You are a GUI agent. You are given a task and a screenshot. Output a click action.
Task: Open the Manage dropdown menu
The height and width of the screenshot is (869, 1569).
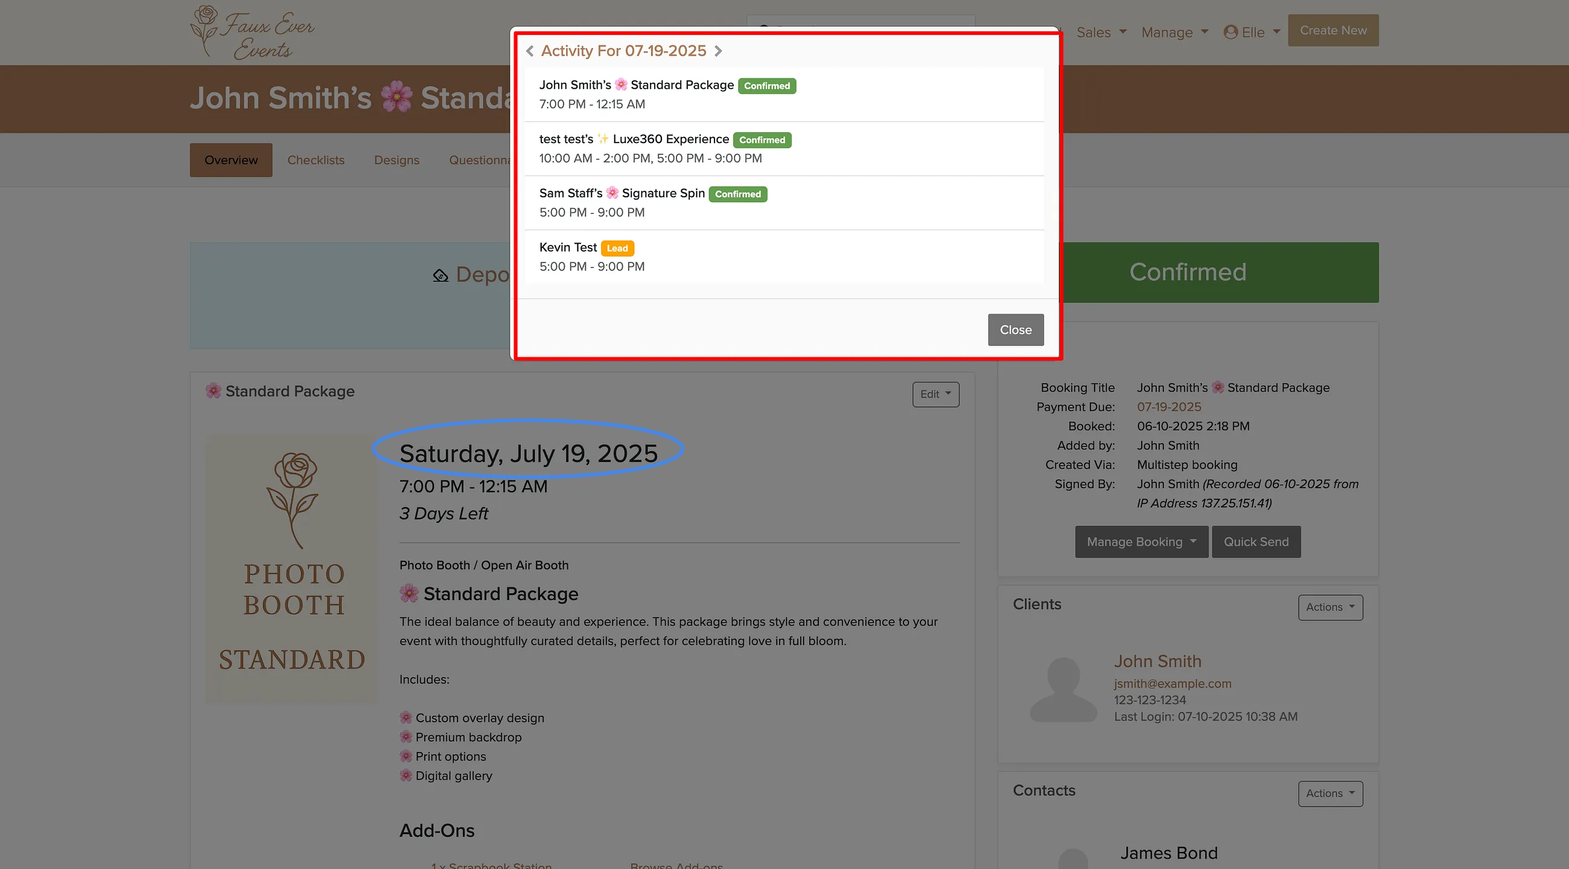pyautogui.click(x=1174, y=32)
